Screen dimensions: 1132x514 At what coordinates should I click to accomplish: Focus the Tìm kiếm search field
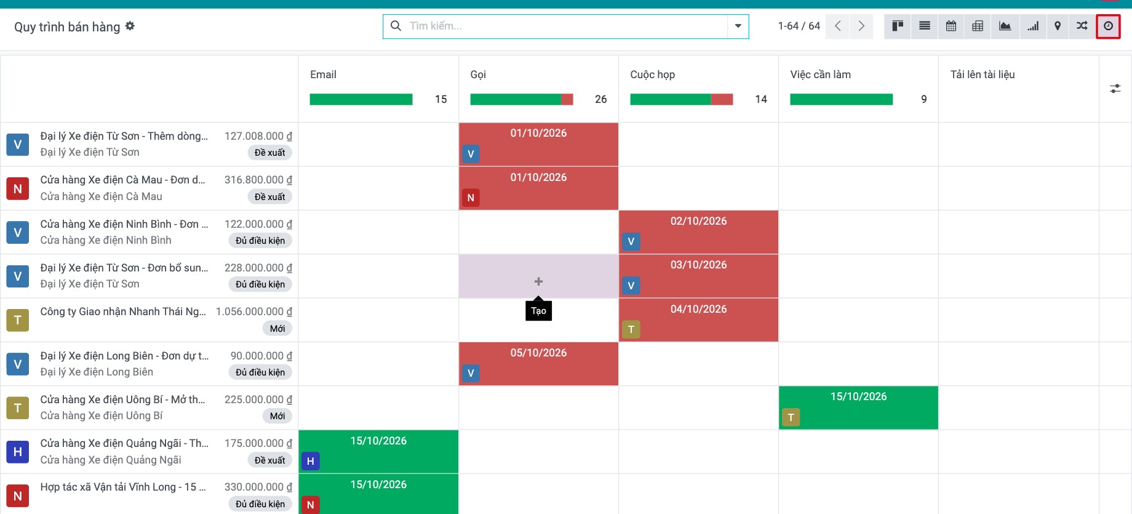tap(567, 26)
